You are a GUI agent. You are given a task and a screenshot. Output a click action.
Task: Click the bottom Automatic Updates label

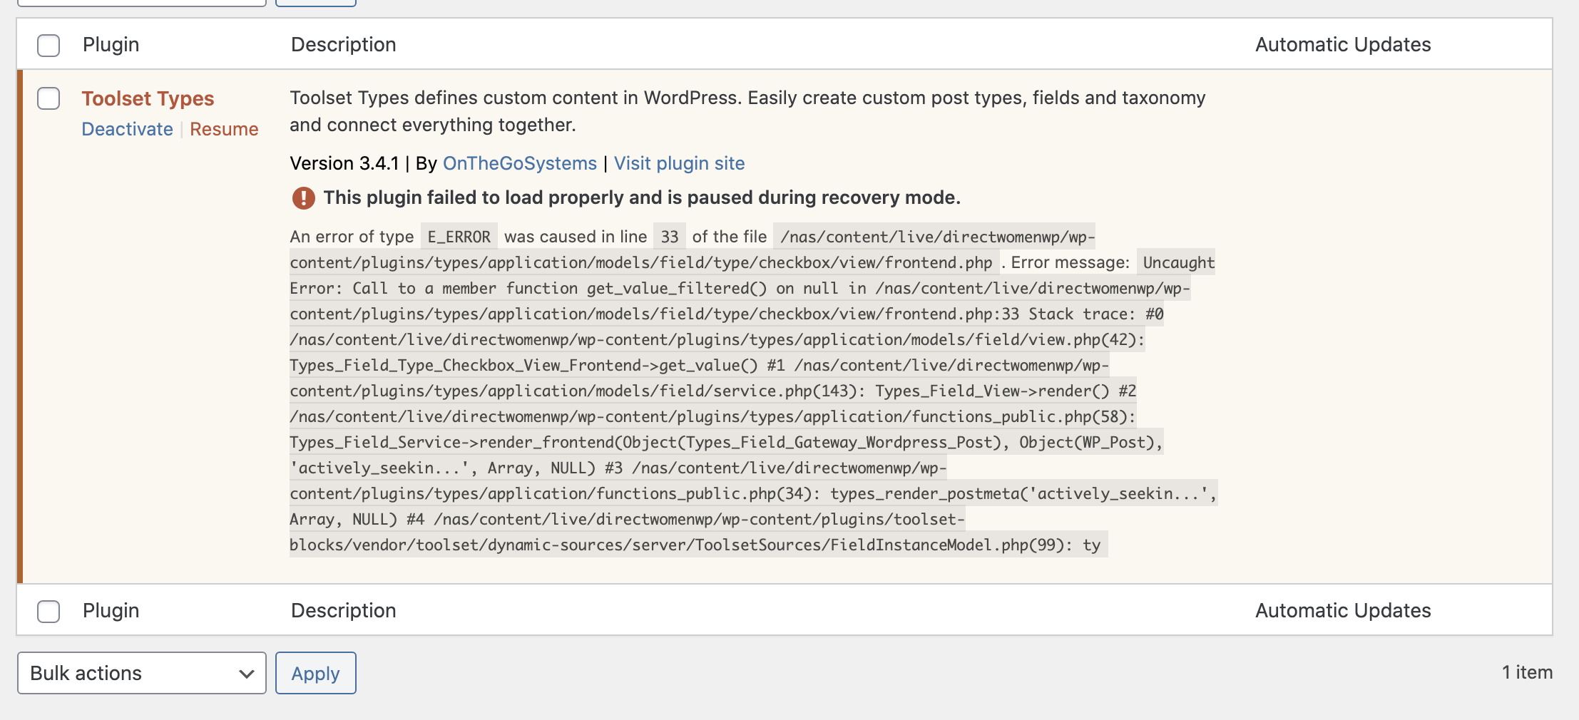(1343, 611)
